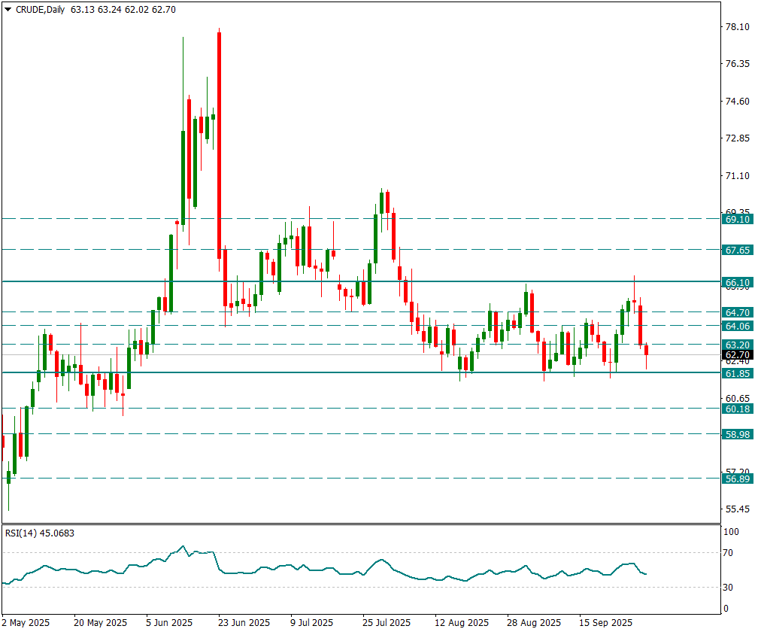Viewport: 758px width, 632px height.
Task: Click the 60.18 price level tag
Action: tap(737, 409)
